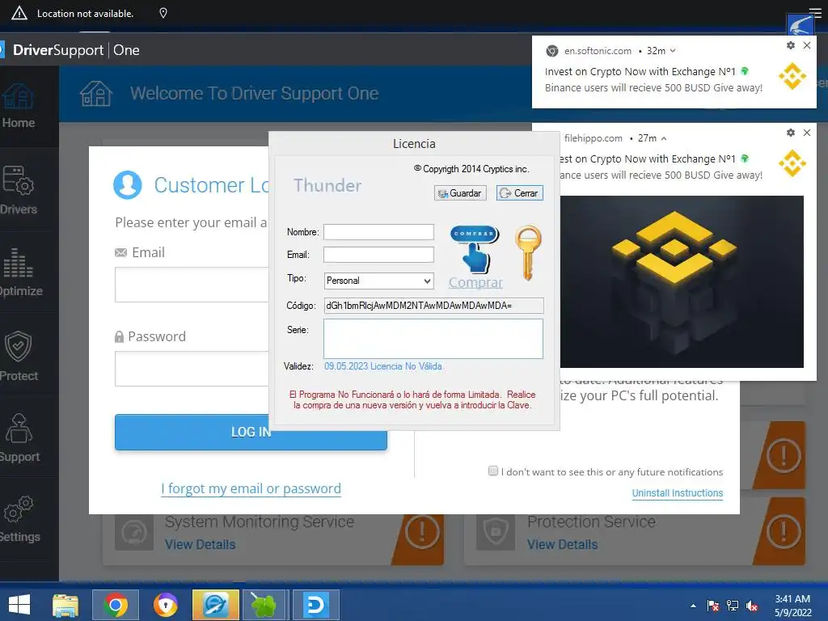Open the blue D app in taskbar
This screenshot has height=621, width=828.
316,605
